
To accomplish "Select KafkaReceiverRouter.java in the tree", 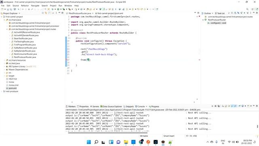I will click(25, 48).
